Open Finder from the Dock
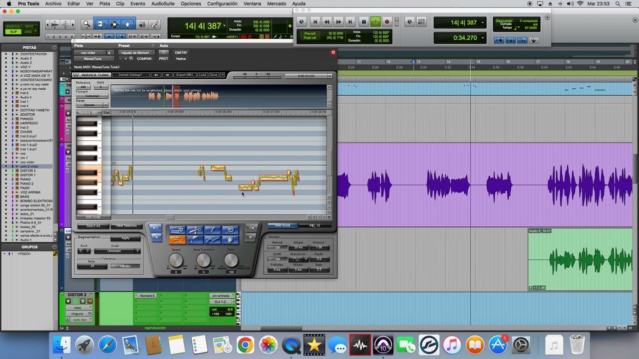Viewport: 639px width, 359px height. (62, 345)
